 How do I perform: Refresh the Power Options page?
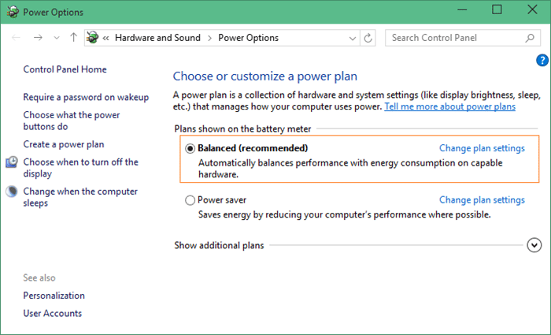368,38
